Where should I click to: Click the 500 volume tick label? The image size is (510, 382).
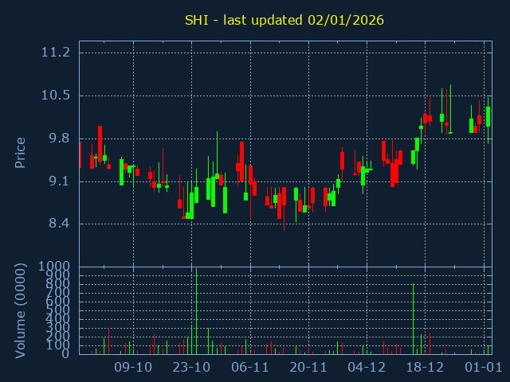click(59, 310)
